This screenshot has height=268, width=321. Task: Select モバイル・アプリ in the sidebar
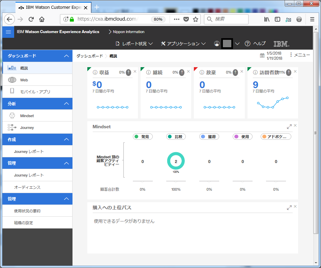coord(37,91)
